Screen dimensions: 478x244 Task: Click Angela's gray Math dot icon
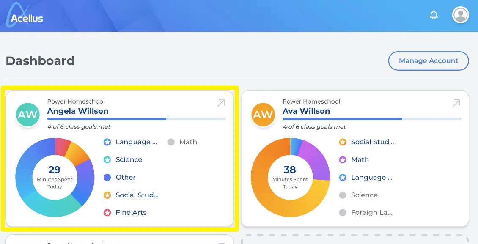[x=171, y=142]
